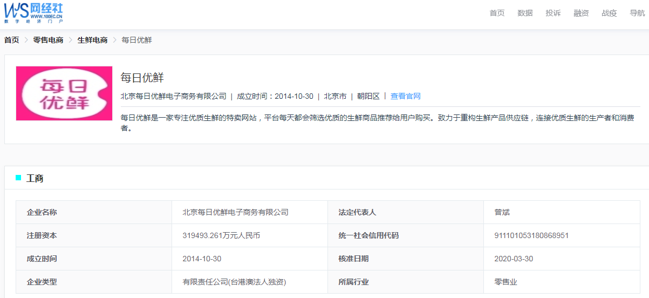Image resolution: width=649 pixels, height=298 pixels.
Task: Go to 投诉 in top navigation
Action: 553,13
